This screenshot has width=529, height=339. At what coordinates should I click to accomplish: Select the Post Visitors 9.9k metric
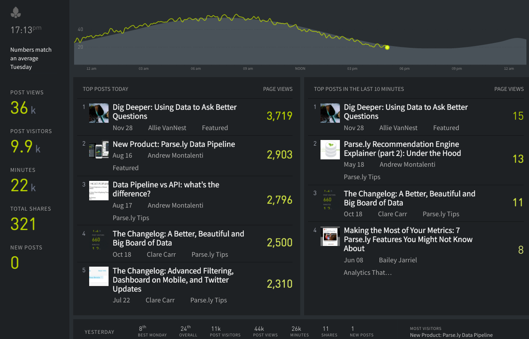coord(31,142)
